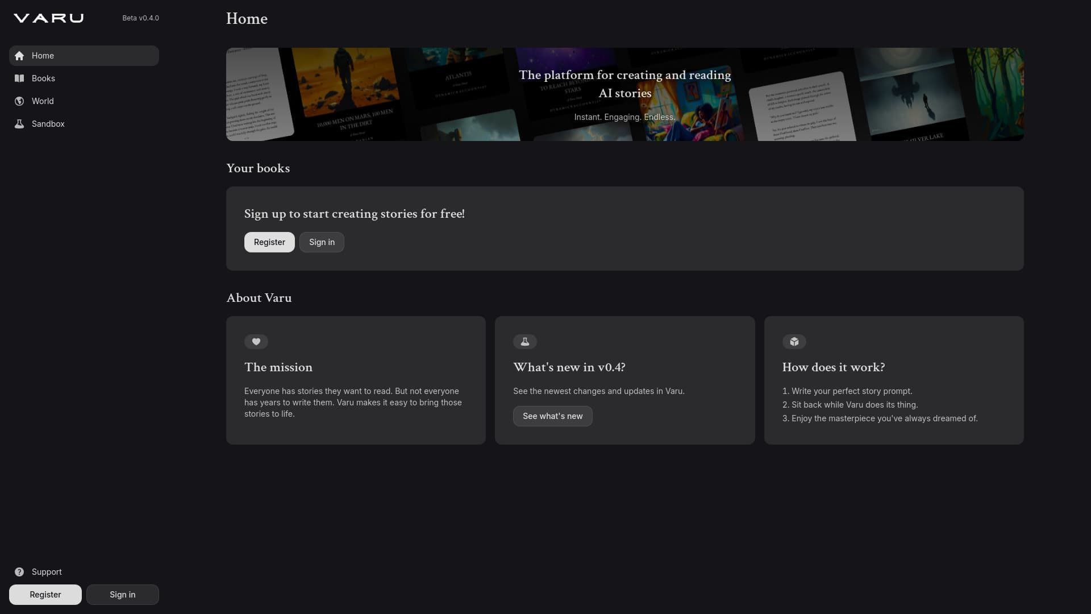
Task: Click See what's new button
Action: click(552, 416)
